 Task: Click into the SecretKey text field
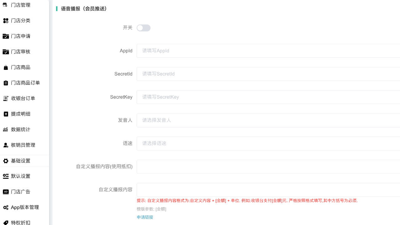point(268,97)
